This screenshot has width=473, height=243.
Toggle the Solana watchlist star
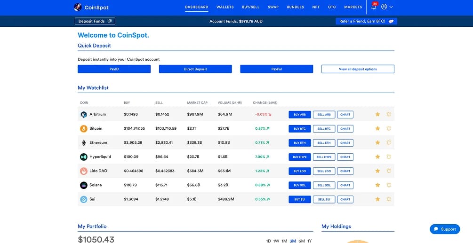(x=377, y=185)
